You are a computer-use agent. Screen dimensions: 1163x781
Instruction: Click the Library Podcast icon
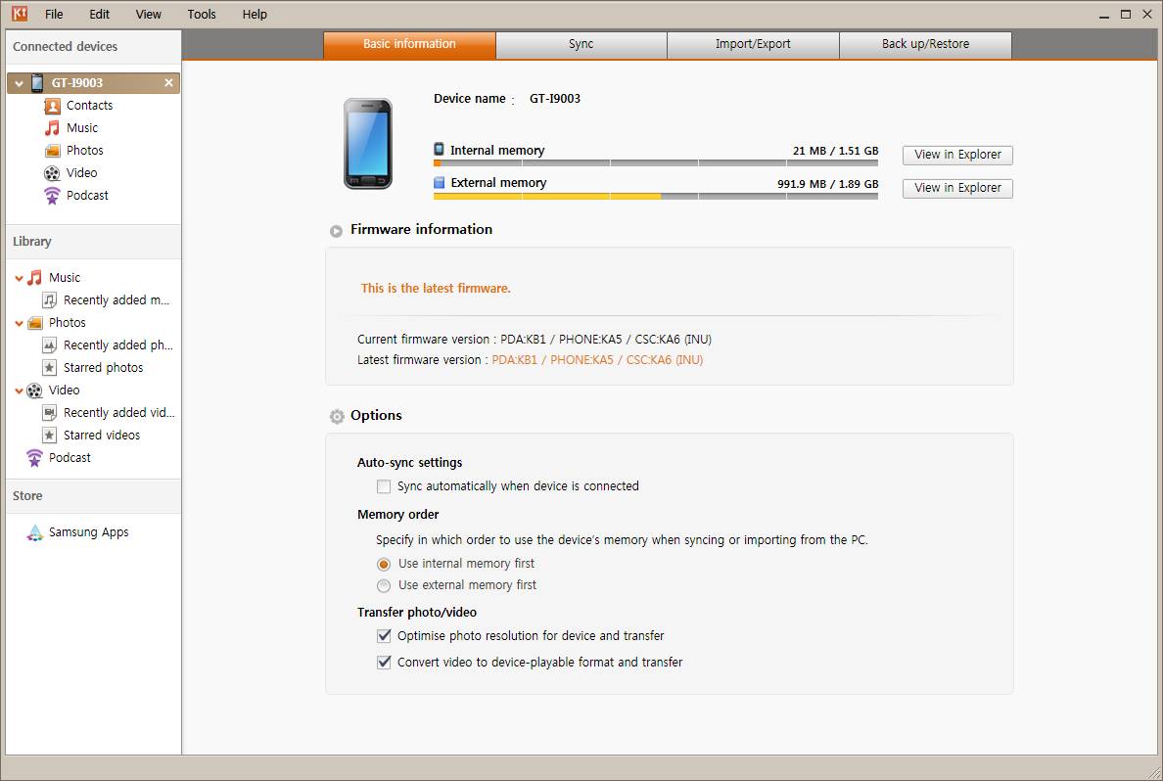pos(35,458)
